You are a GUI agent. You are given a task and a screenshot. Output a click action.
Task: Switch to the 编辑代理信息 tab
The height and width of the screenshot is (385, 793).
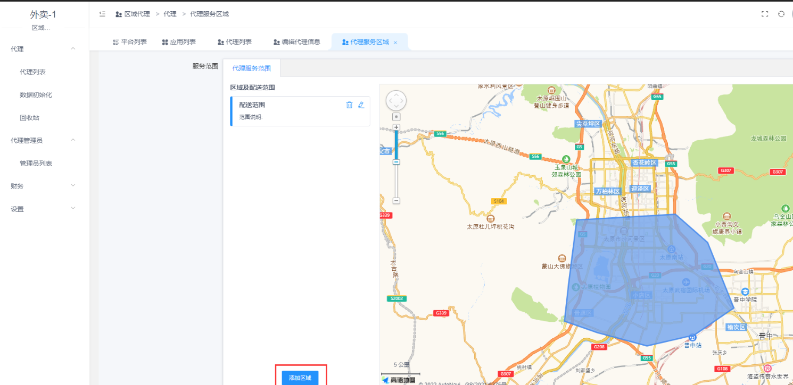pos(296,42)
